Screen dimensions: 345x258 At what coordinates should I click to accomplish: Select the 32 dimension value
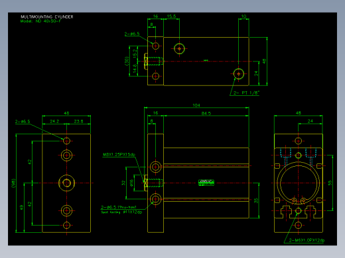click(123, 183)
